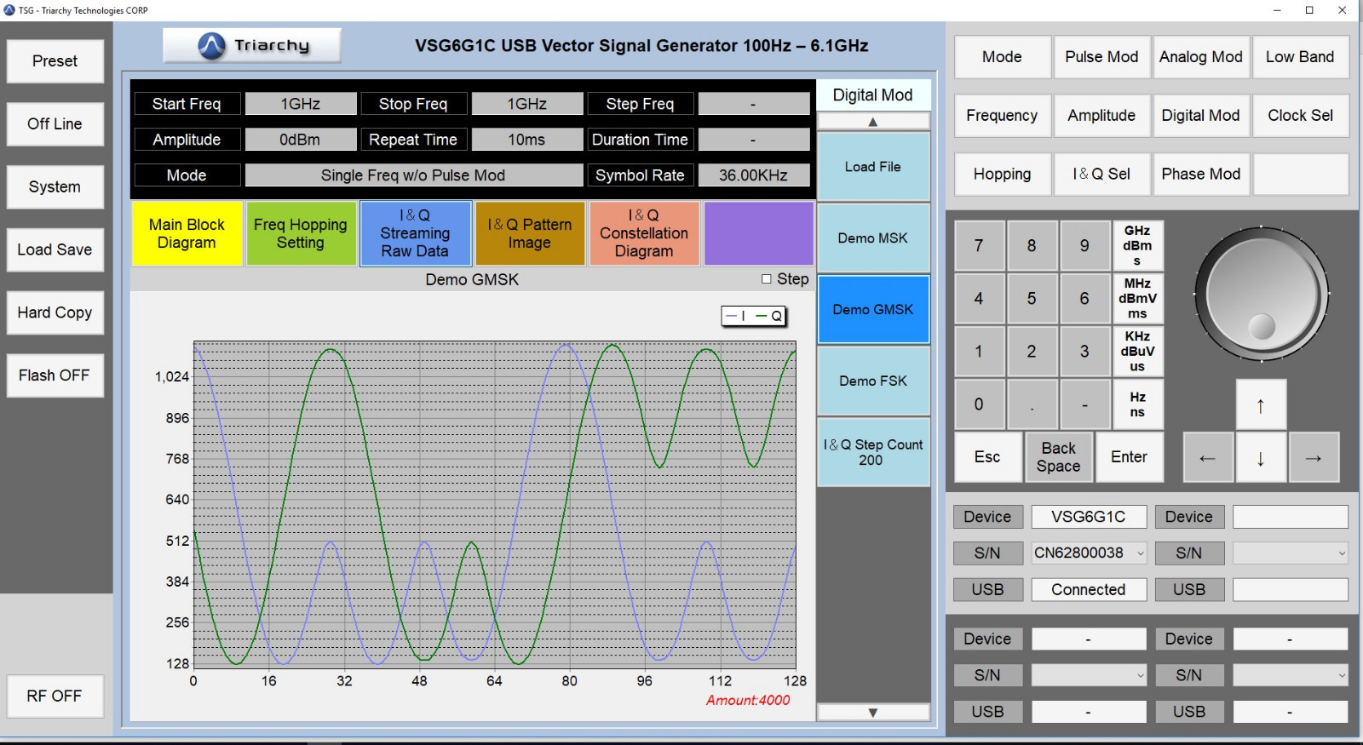1363x745 pixels.
Task: Click I&Q Step Count 200 button
Action: coord(873,452)
